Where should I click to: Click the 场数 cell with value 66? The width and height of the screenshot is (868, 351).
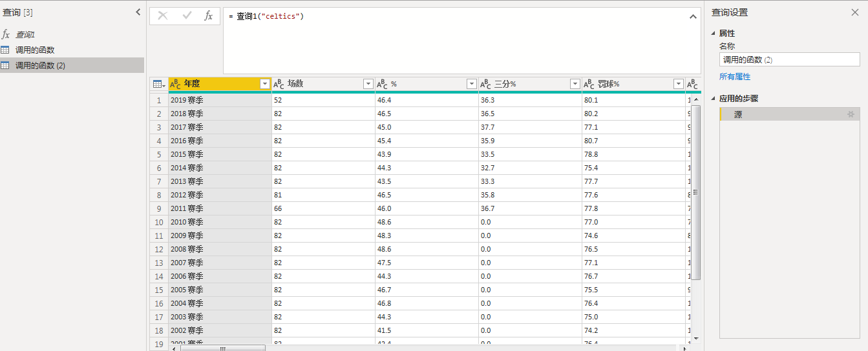(323, 208)
